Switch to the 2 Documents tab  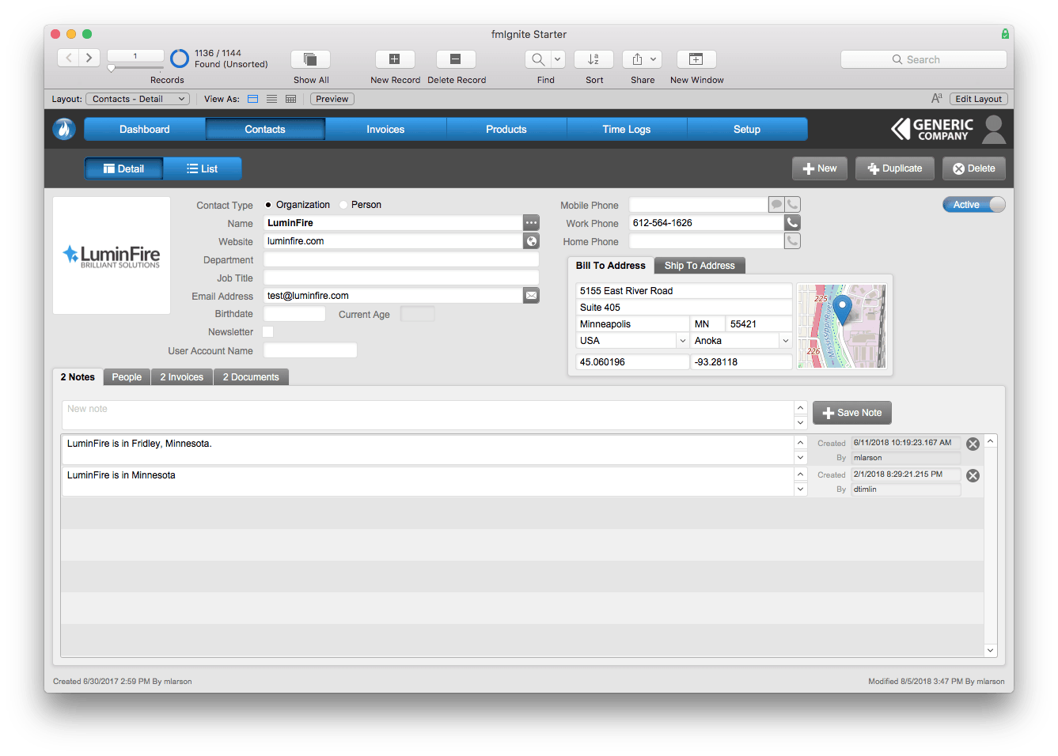click(251, 377)
